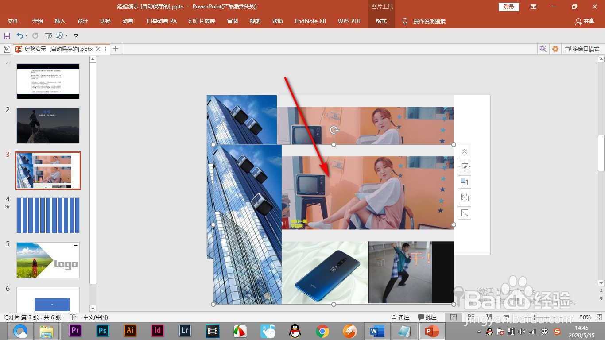Click the plus icon to add new tab
The width and height of the screenshot is (605, 340).
pyautogui.click(x=116, y=49)
